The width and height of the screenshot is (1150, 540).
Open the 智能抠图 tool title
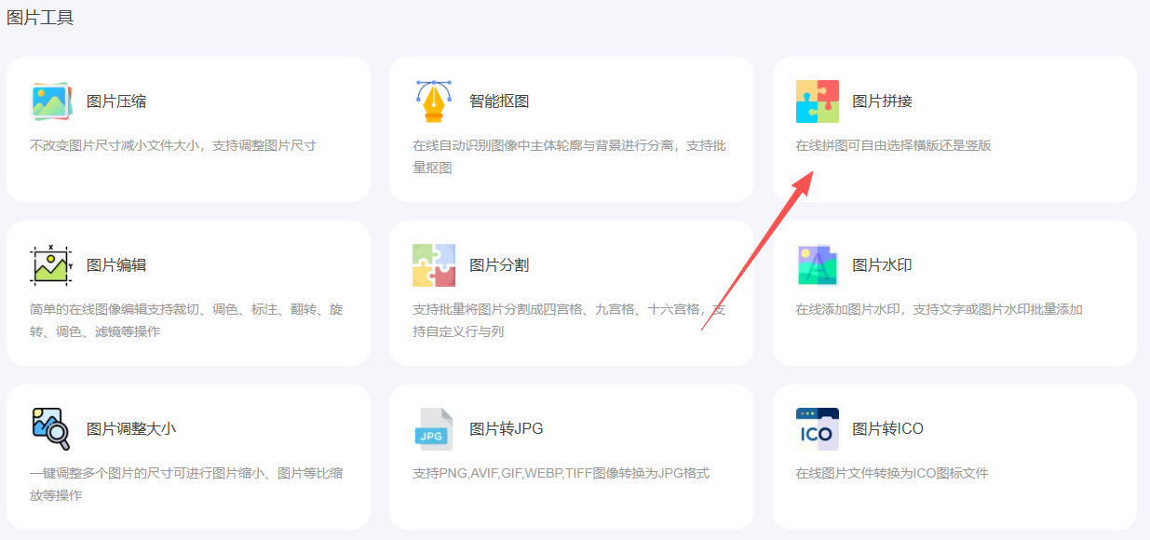click(499, 101)
